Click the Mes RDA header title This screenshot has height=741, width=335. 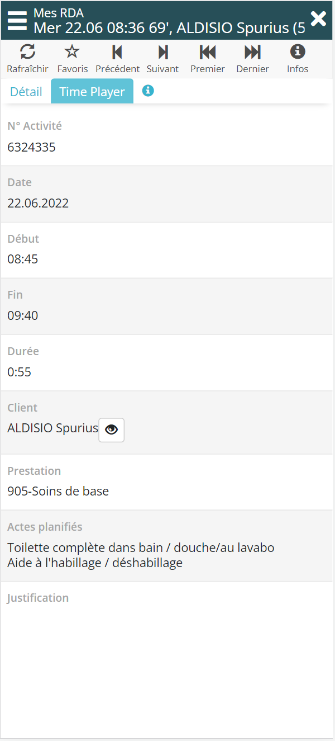tap(59, 13)
